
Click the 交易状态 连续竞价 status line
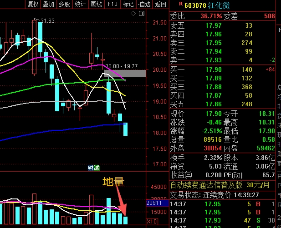pos(215,195)
